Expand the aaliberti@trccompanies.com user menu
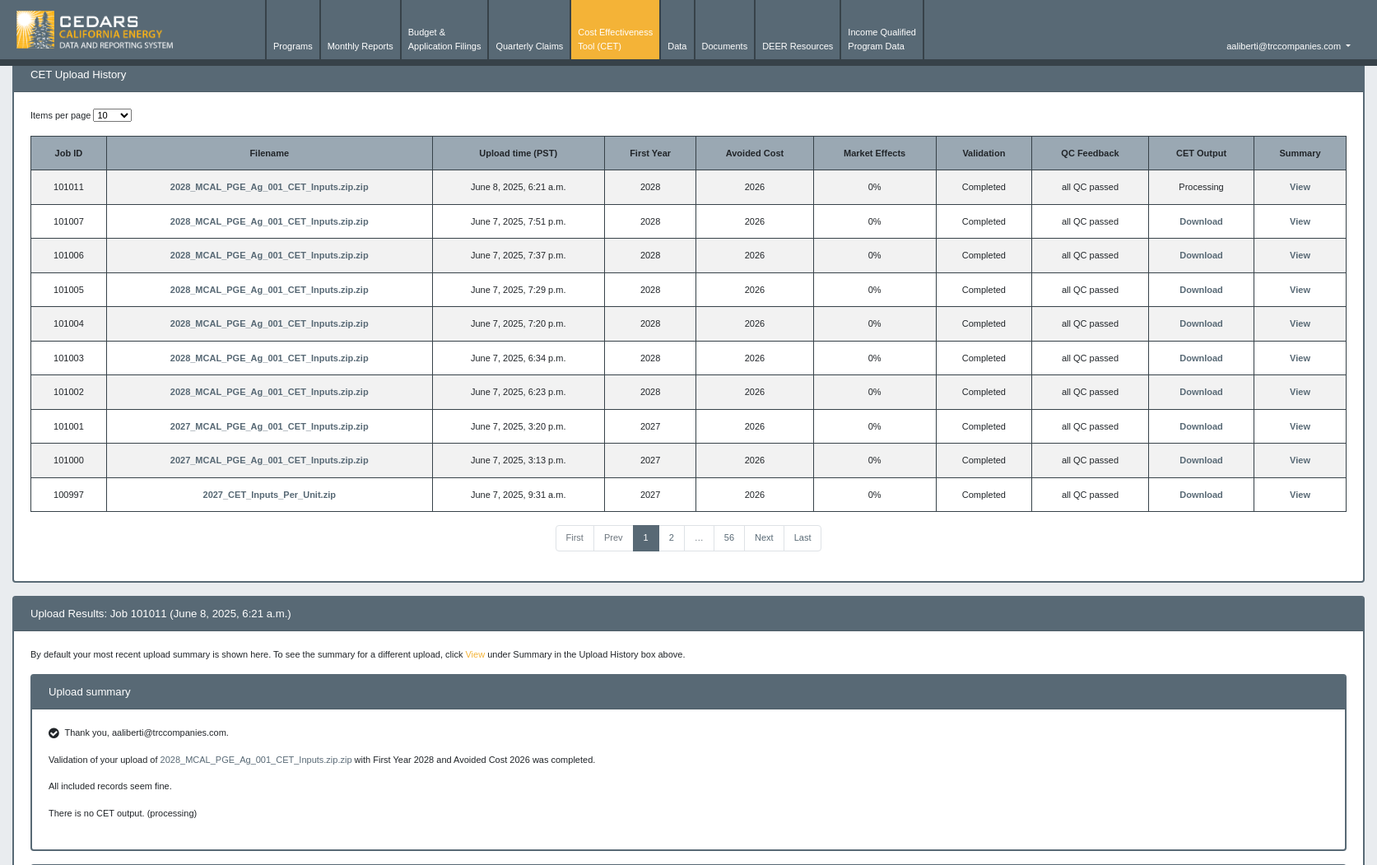The height and width of the screenshot is (865, 1377). 1287,46
